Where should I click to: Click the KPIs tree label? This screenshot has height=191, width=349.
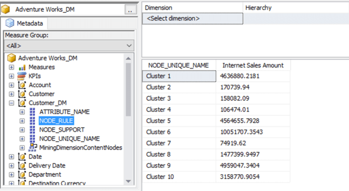(x=35, y=76)
